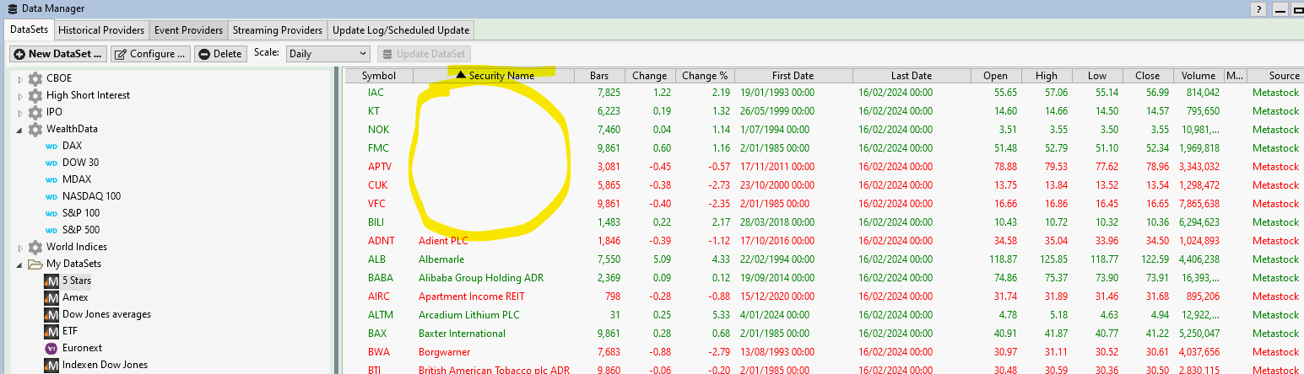The height and width of the screenshot is (374, 1304).
Task: Click the WD icon beside NASDAQ 100
Action: (x=51, y=196)
